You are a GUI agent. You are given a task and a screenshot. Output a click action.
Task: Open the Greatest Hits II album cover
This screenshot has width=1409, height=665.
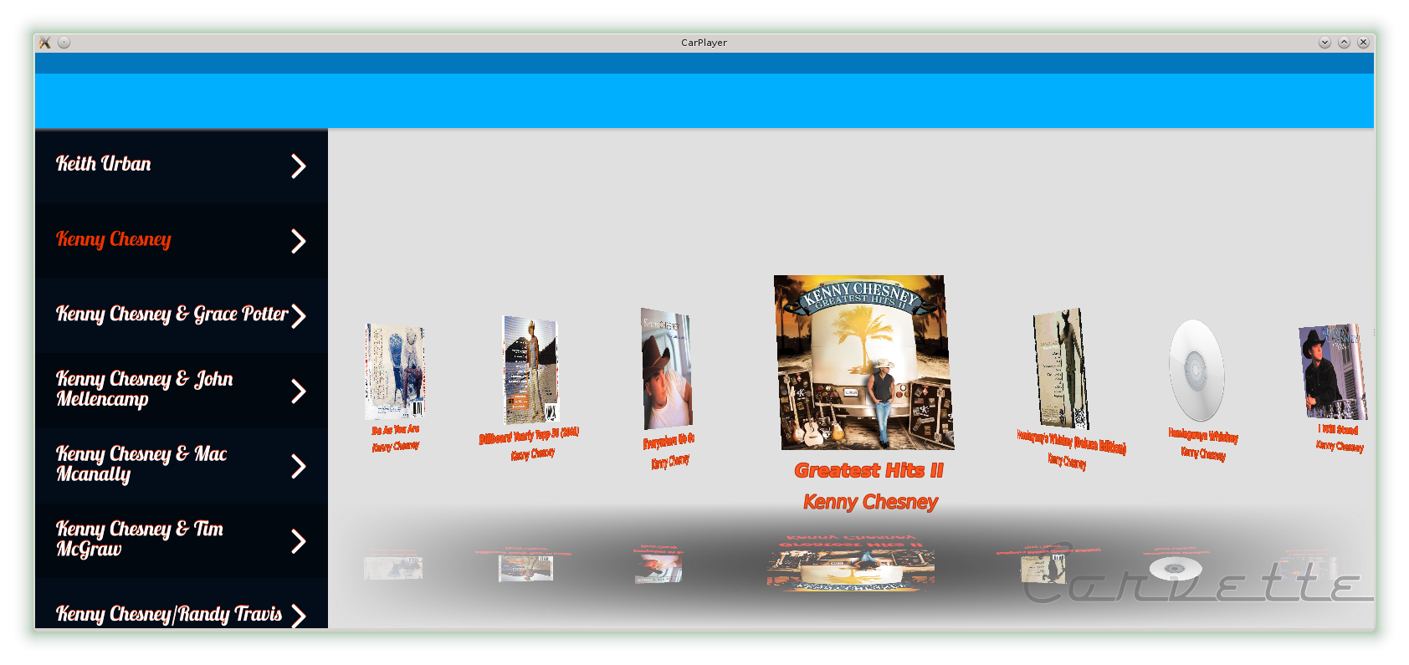pyautogui.click(x=863, y=362)
